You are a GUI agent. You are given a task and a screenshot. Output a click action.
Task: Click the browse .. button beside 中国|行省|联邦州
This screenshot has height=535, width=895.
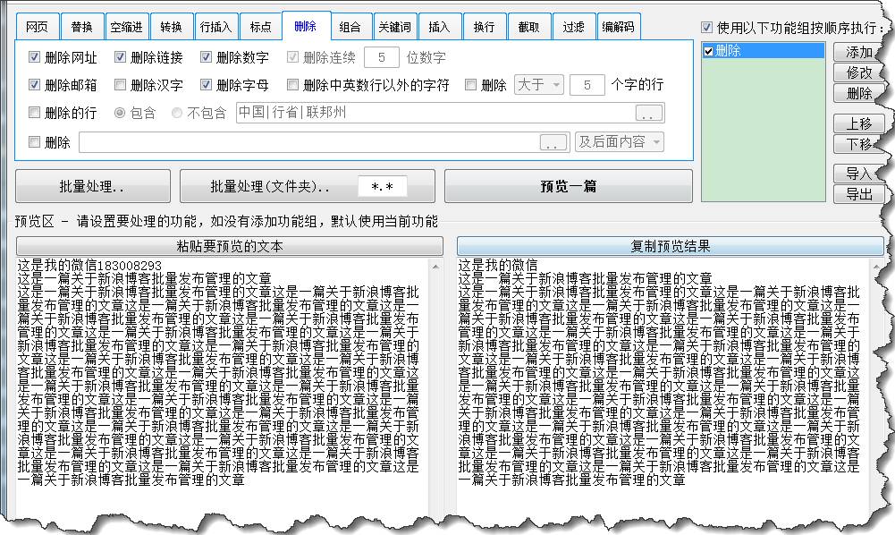[652, 113]
